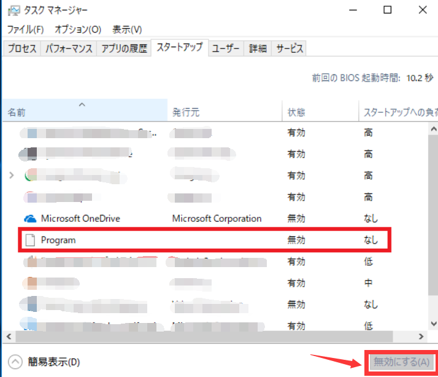Open the 表示(V) menu
Image resolution: width=438 pixels, height=377 pixels.
tap(127, 29)
